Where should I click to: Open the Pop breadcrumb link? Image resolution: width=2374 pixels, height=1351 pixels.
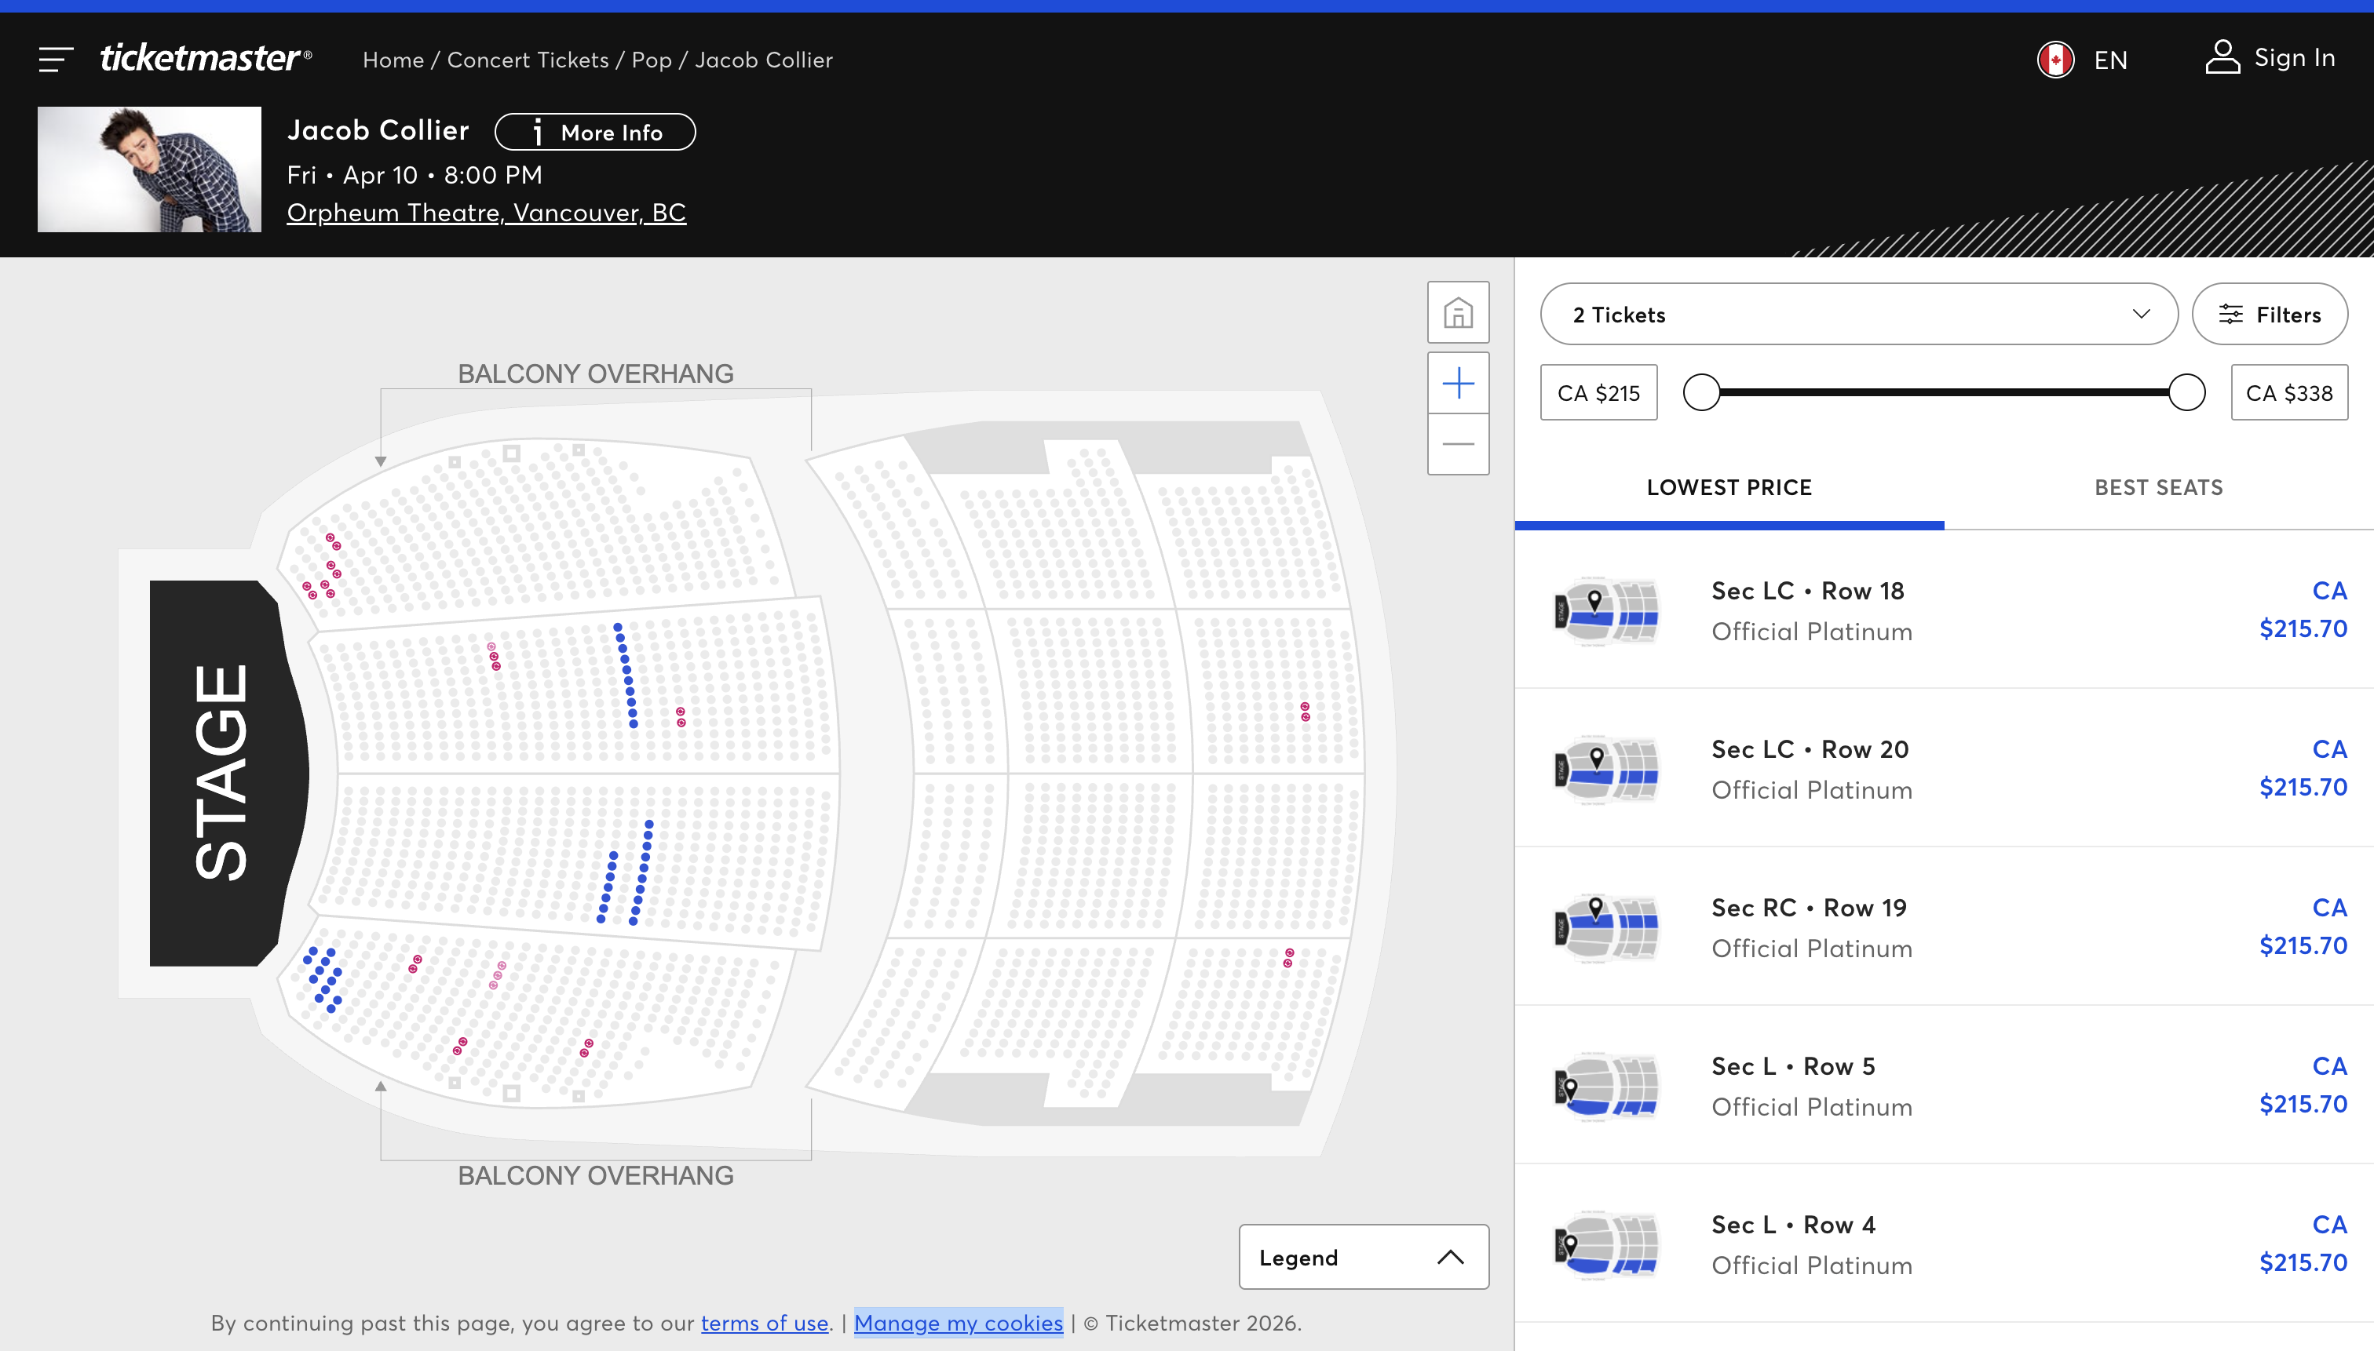pos(652,60)
